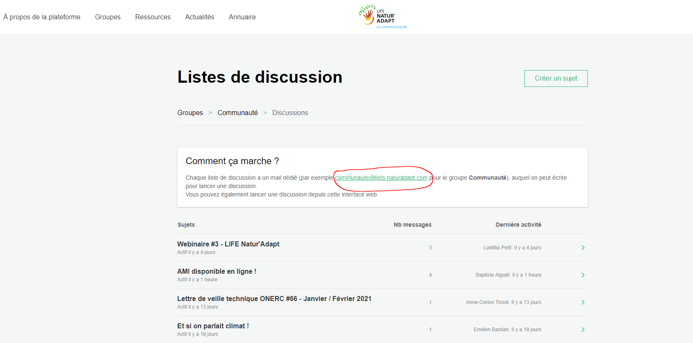The image size is (693, 343).
Task: Click chevron arrow for Et si on parlait climat
Action: tap(583, 330)
